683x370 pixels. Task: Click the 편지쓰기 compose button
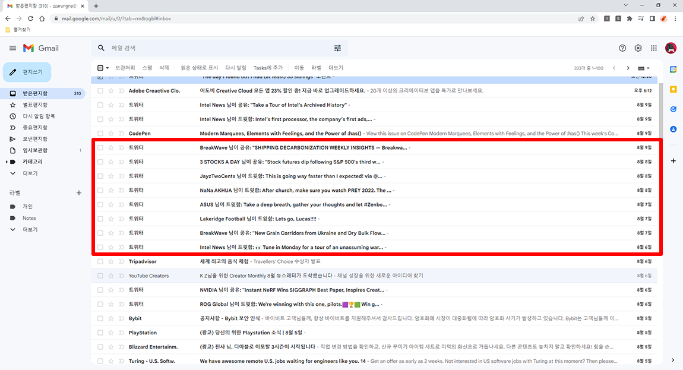[27, 72]
